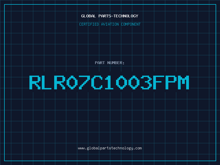This screenshot has width=220, height=165.
Task: Click the part number RLR07C1003FPM
Action: click(109, 82)
